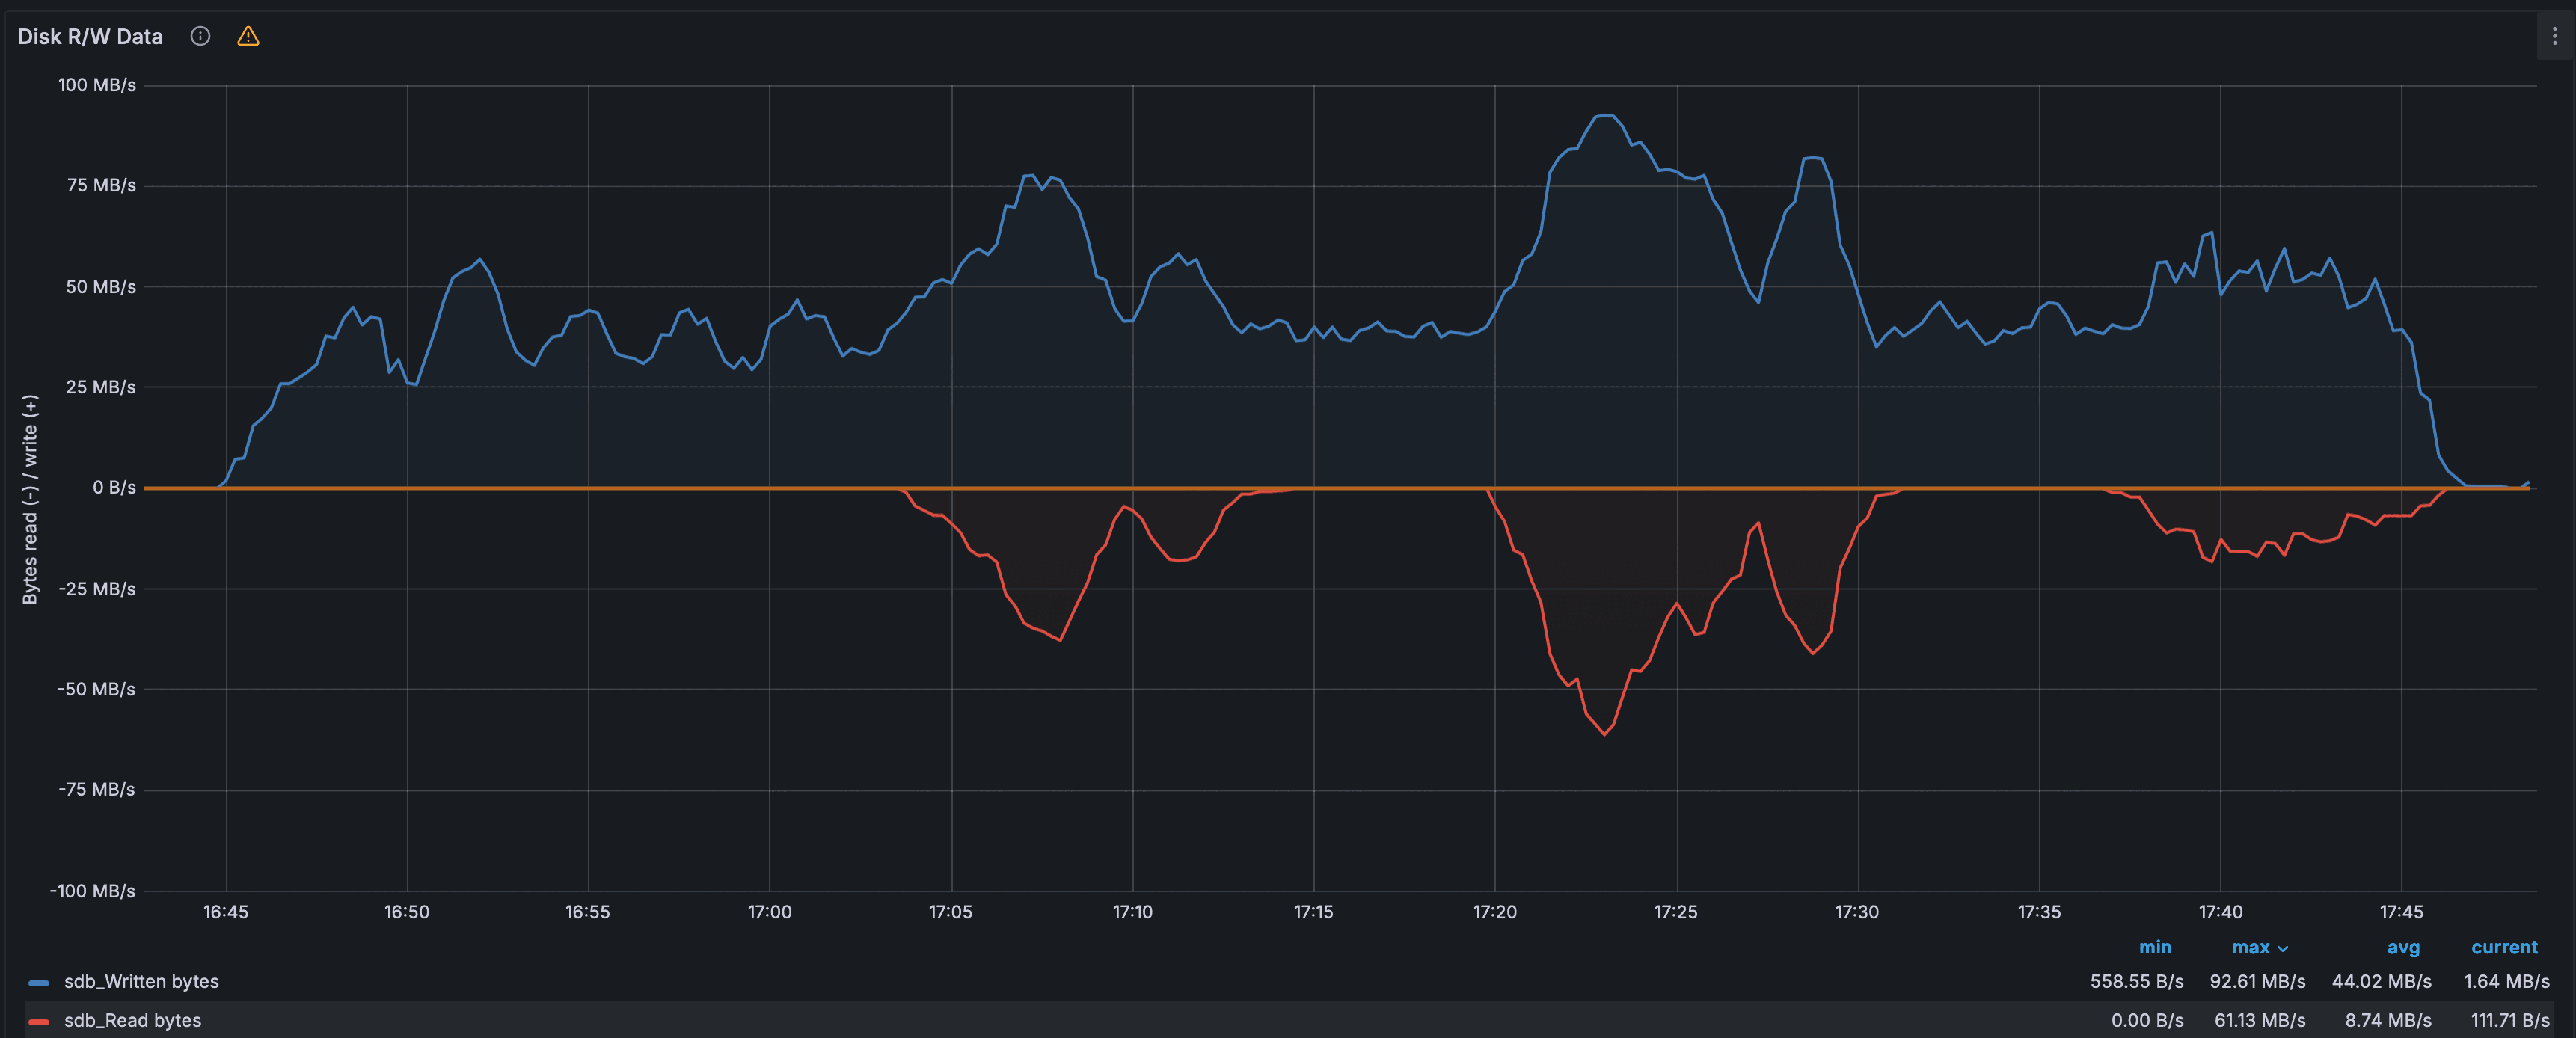The height and width of the screenshot is (1038, 2576).
Task: Sort the legend by max column
Action: coord(2250,947)
